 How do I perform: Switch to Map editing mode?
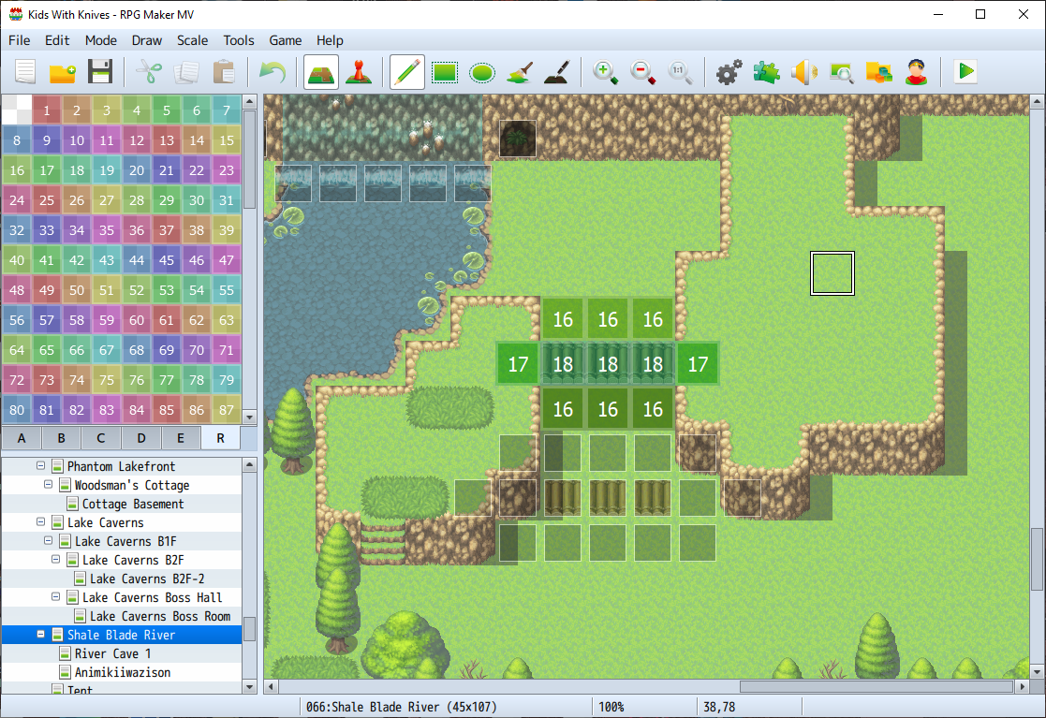click(x=321, y=72)
